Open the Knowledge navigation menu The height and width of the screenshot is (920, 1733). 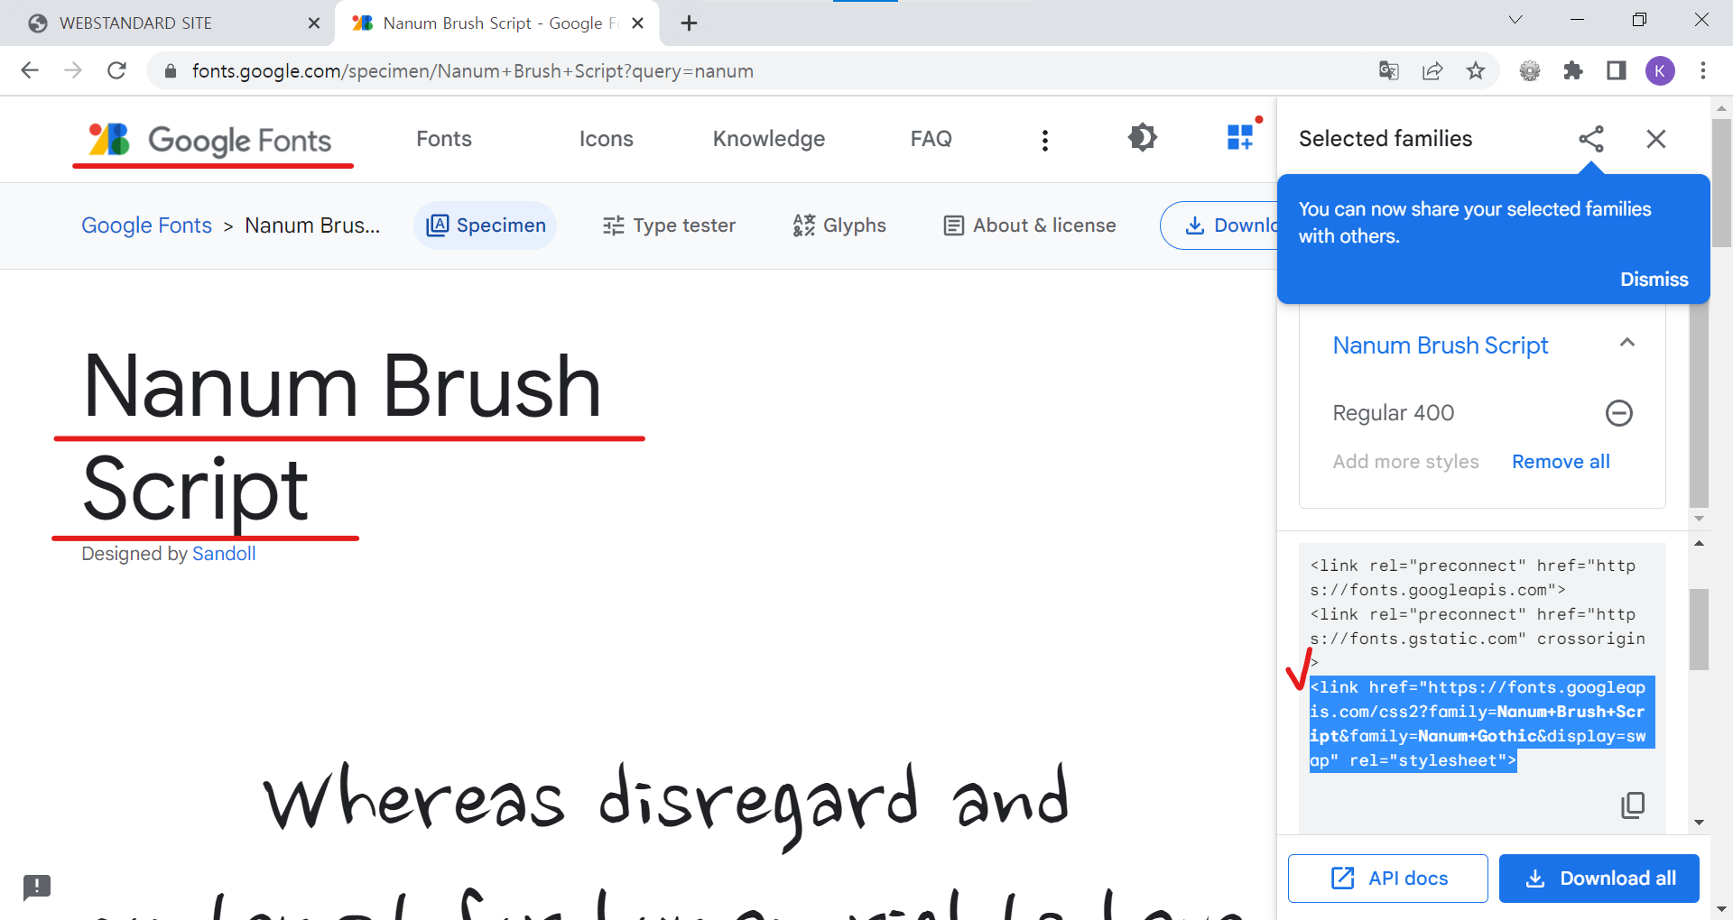[x=769, y=139]
